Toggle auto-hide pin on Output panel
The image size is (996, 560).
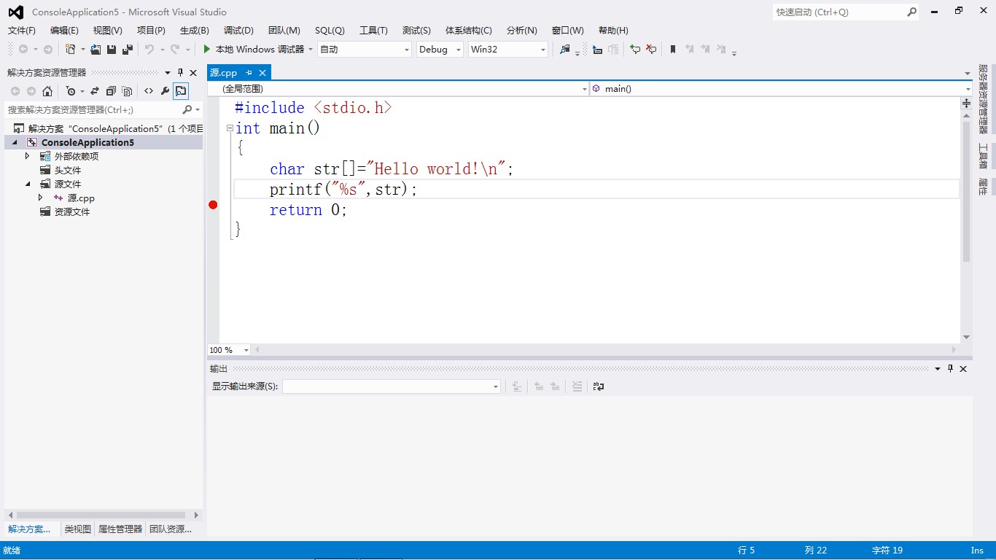coord(951,369)
